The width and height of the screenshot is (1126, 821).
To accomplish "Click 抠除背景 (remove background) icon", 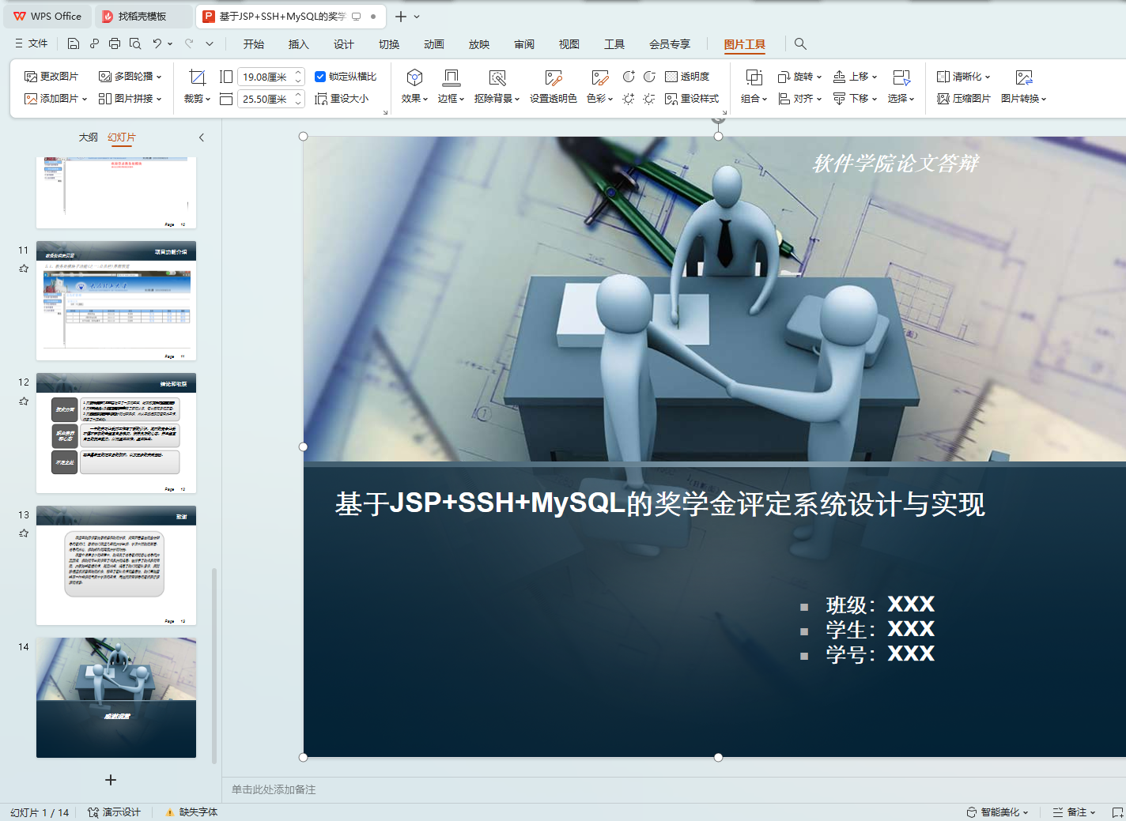I will click(497, 77).
